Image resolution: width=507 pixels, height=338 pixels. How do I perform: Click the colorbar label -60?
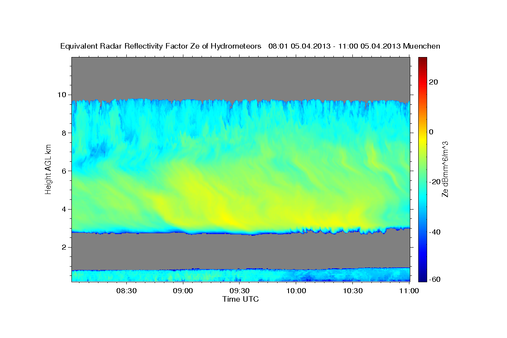pos(435,279)
